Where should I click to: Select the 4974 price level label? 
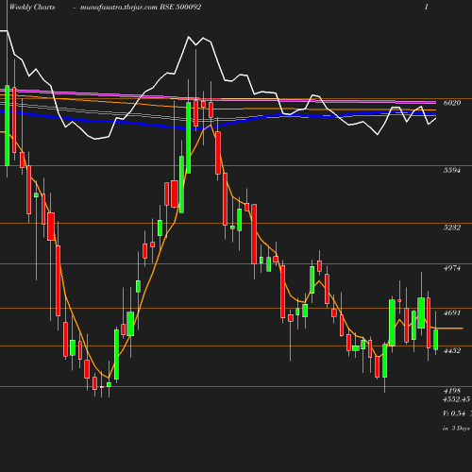pyautogui.click(x=452, y=268)
